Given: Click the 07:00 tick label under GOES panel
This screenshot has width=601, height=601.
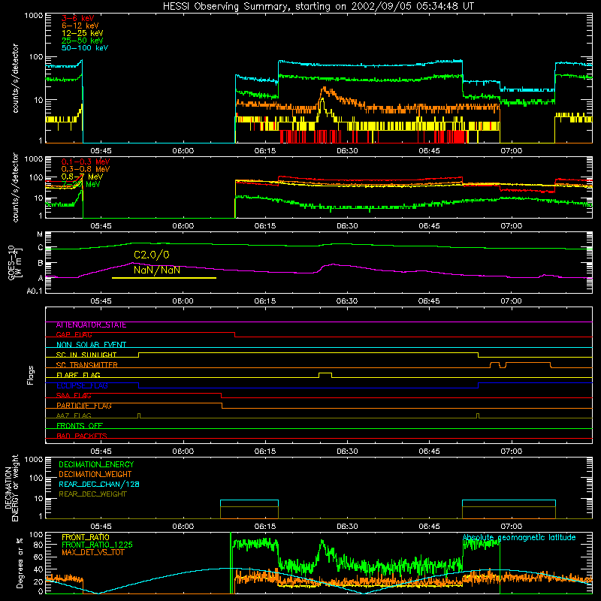Looking at the screenshot, I should 512,301.
